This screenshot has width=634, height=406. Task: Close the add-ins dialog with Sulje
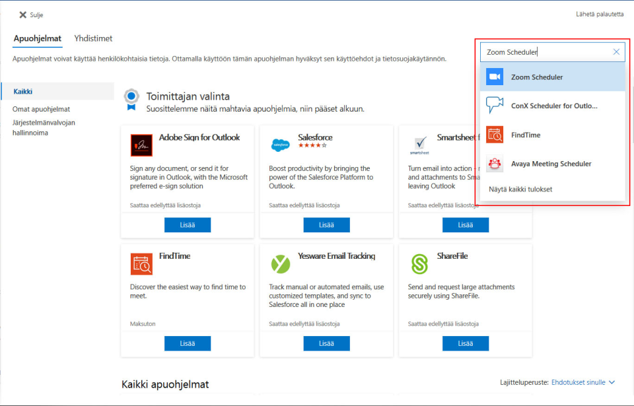(31, 15)
